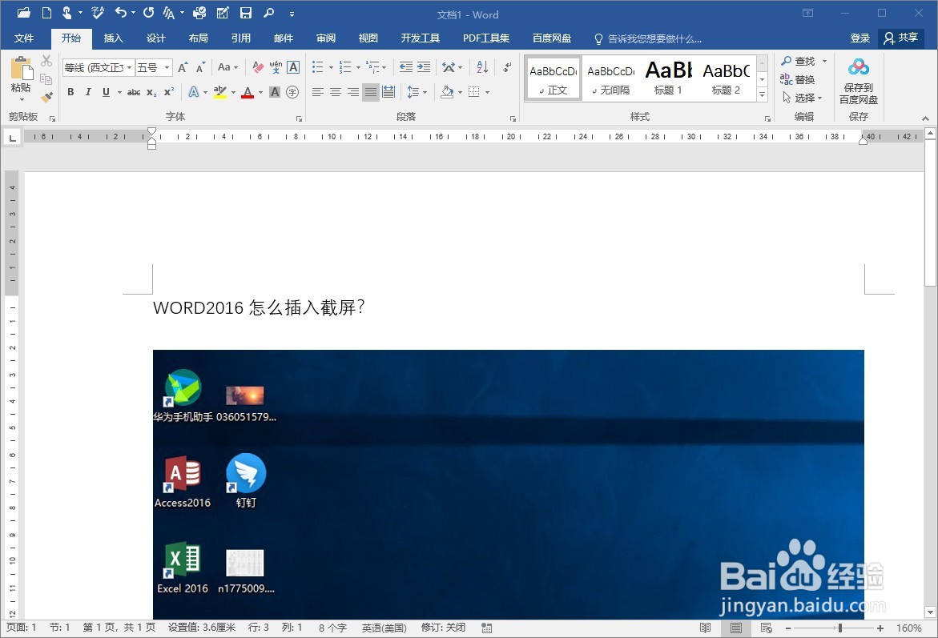Image resolution: width=938 pixels, height=638 pixels.
Task: Click the show/hide paragraph marks icon
Action: click(507, 67)
